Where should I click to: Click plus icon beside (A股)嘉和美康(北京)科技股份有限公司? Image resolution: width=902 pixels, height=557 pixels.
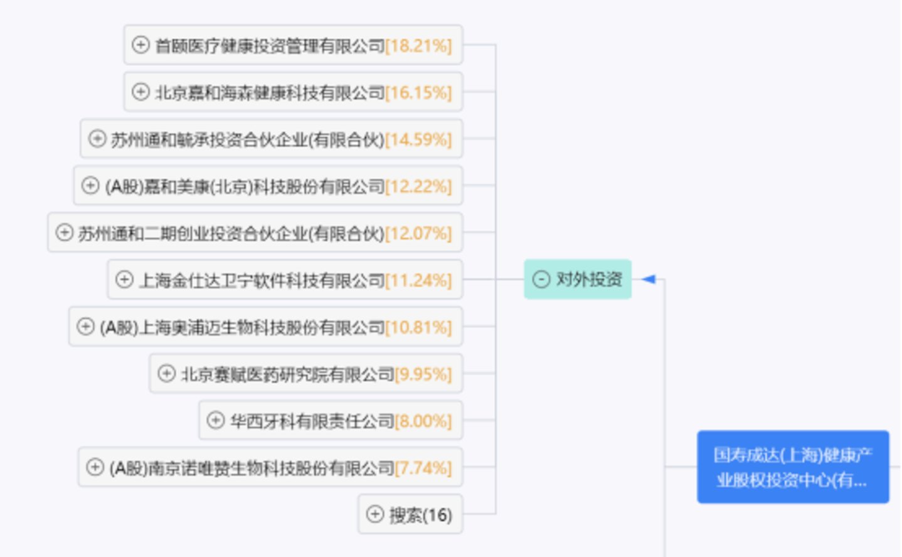coord(90,186)
